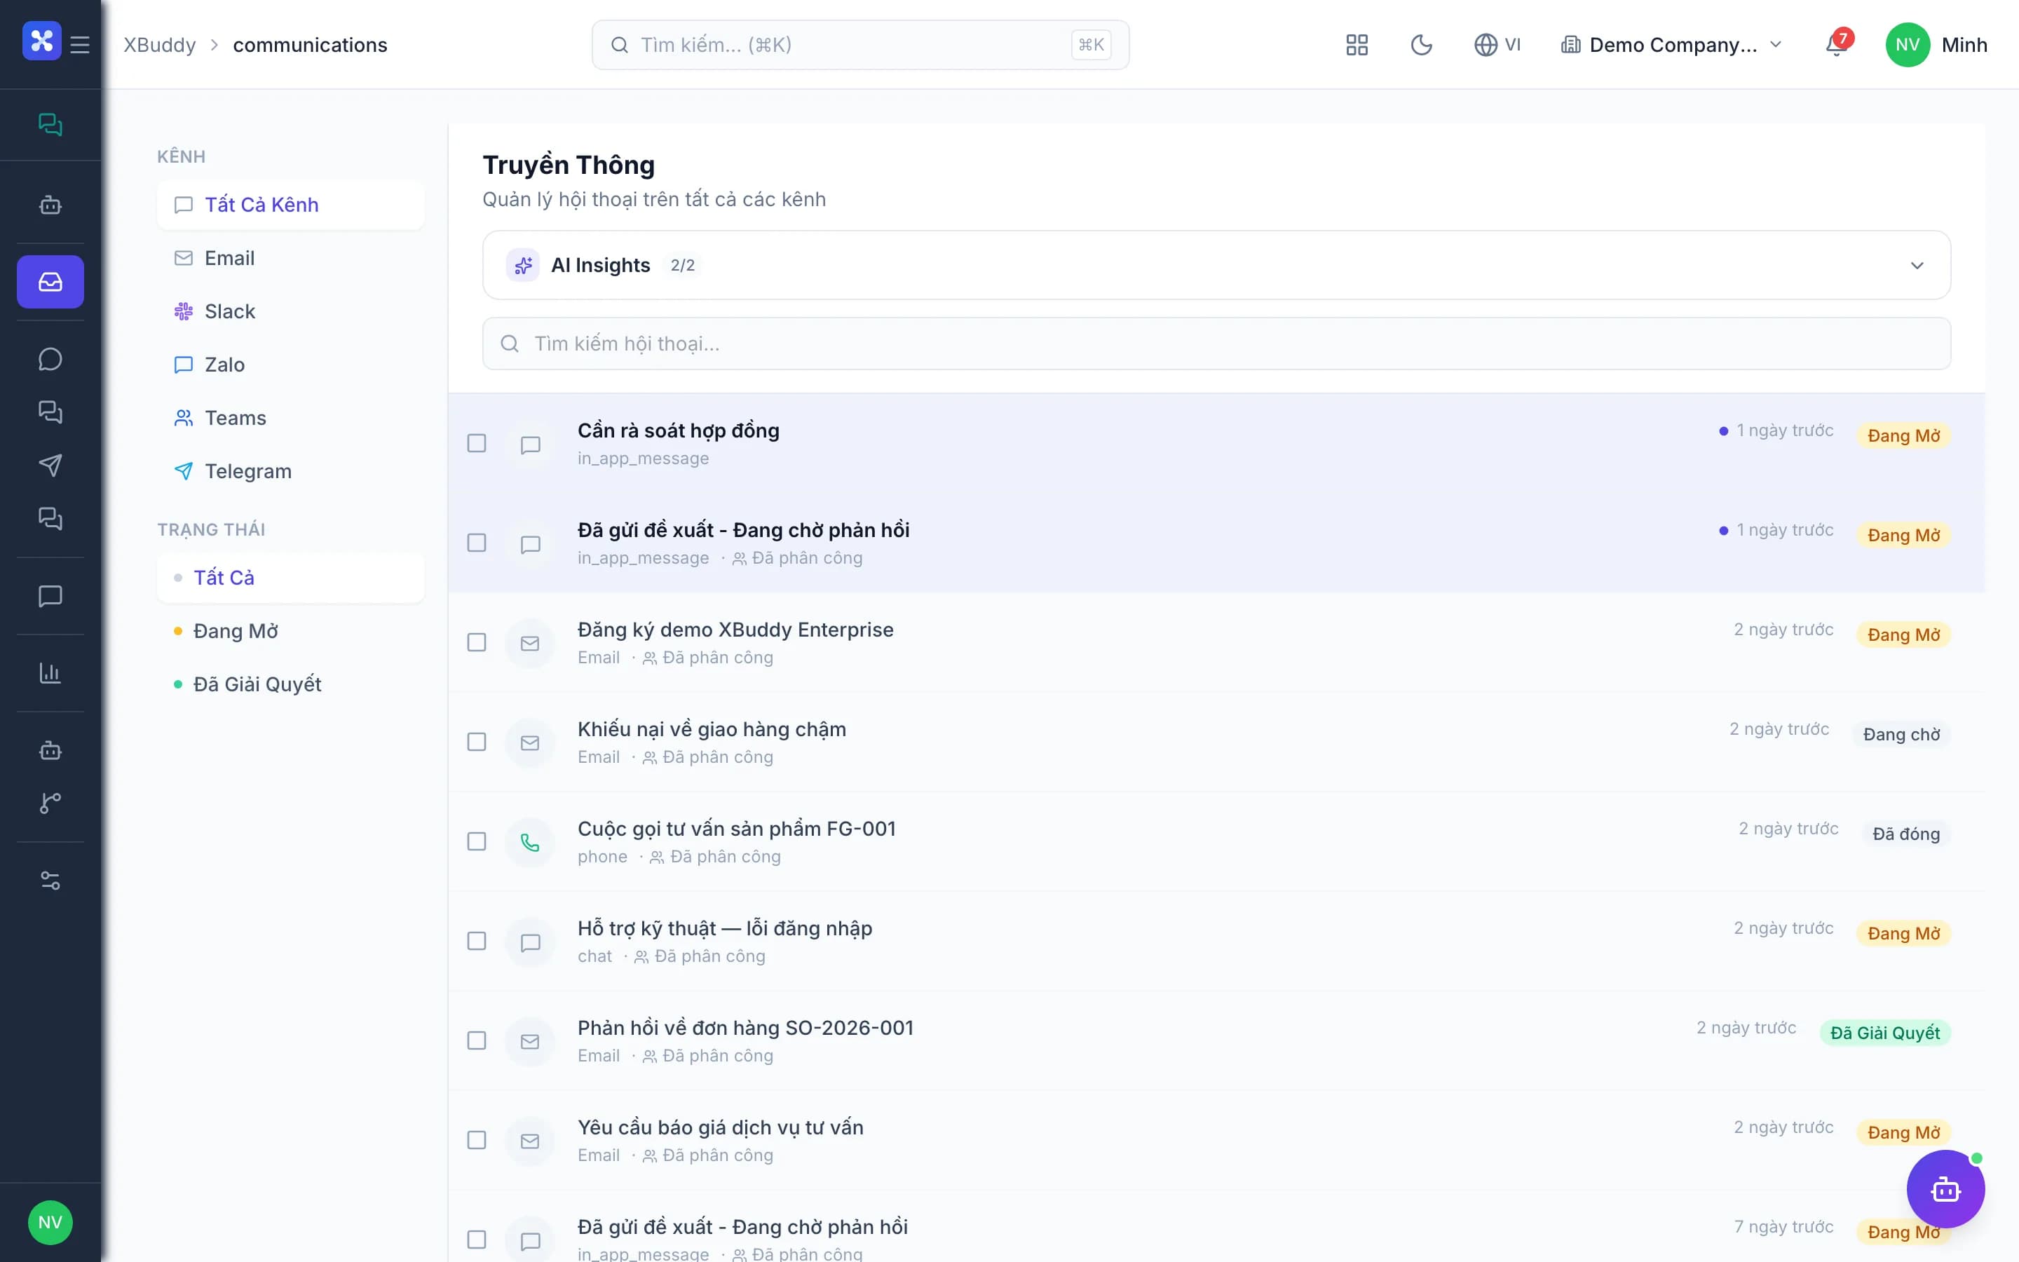Open the VI language selector

[1497, 44]
